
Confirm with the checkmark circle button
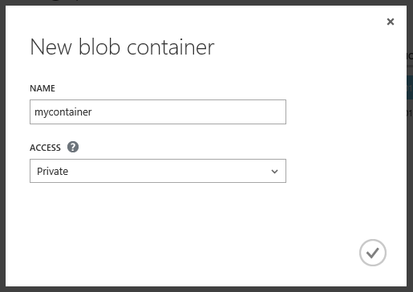(373, 253)
